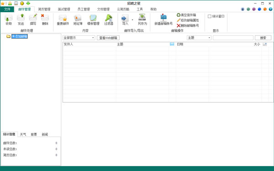Select the 新闻 bottom tab
This screenshot has width=274, height=171.
(x=45, y=134)
